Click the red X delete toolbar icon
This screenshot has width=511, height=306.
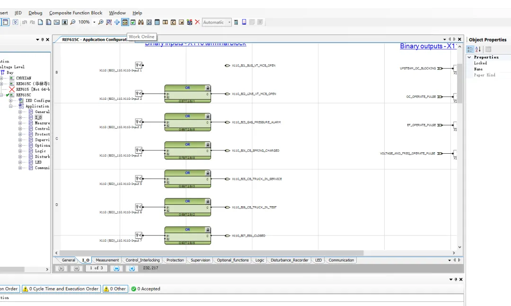(x=197, y=22)
